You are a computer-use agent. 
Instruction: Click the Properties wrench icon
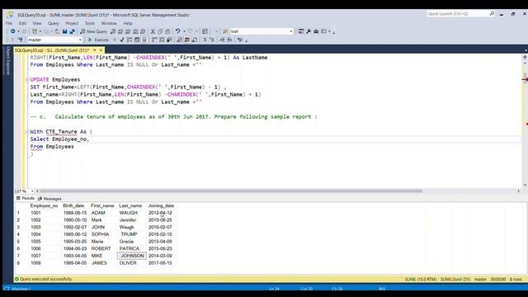click(308, 31)
